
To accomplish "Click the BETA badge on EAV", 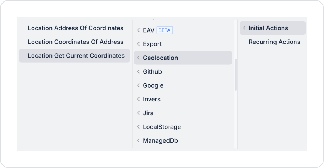I will [x=165, y=30].
